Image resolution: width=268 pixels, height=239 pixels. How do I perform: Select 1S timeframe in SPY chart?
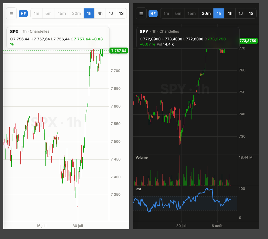[x=251, y=14]
